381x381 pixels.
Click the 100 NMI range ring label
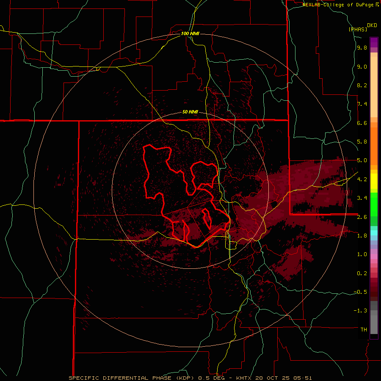(x=190, y=33)
